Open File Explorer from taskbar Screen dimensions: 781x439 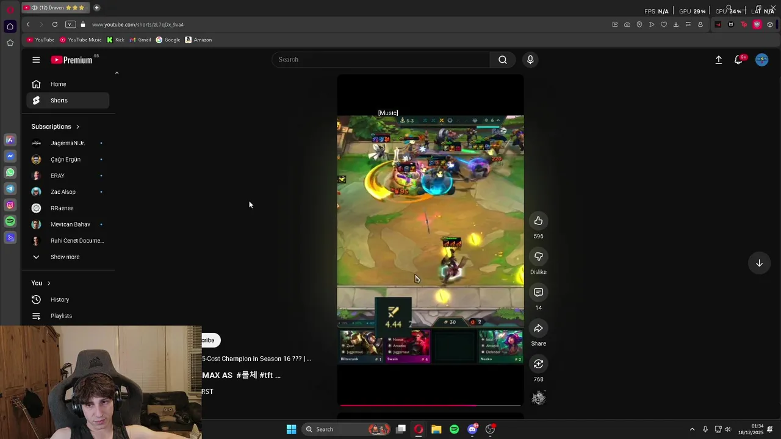[x=436, y=429]
